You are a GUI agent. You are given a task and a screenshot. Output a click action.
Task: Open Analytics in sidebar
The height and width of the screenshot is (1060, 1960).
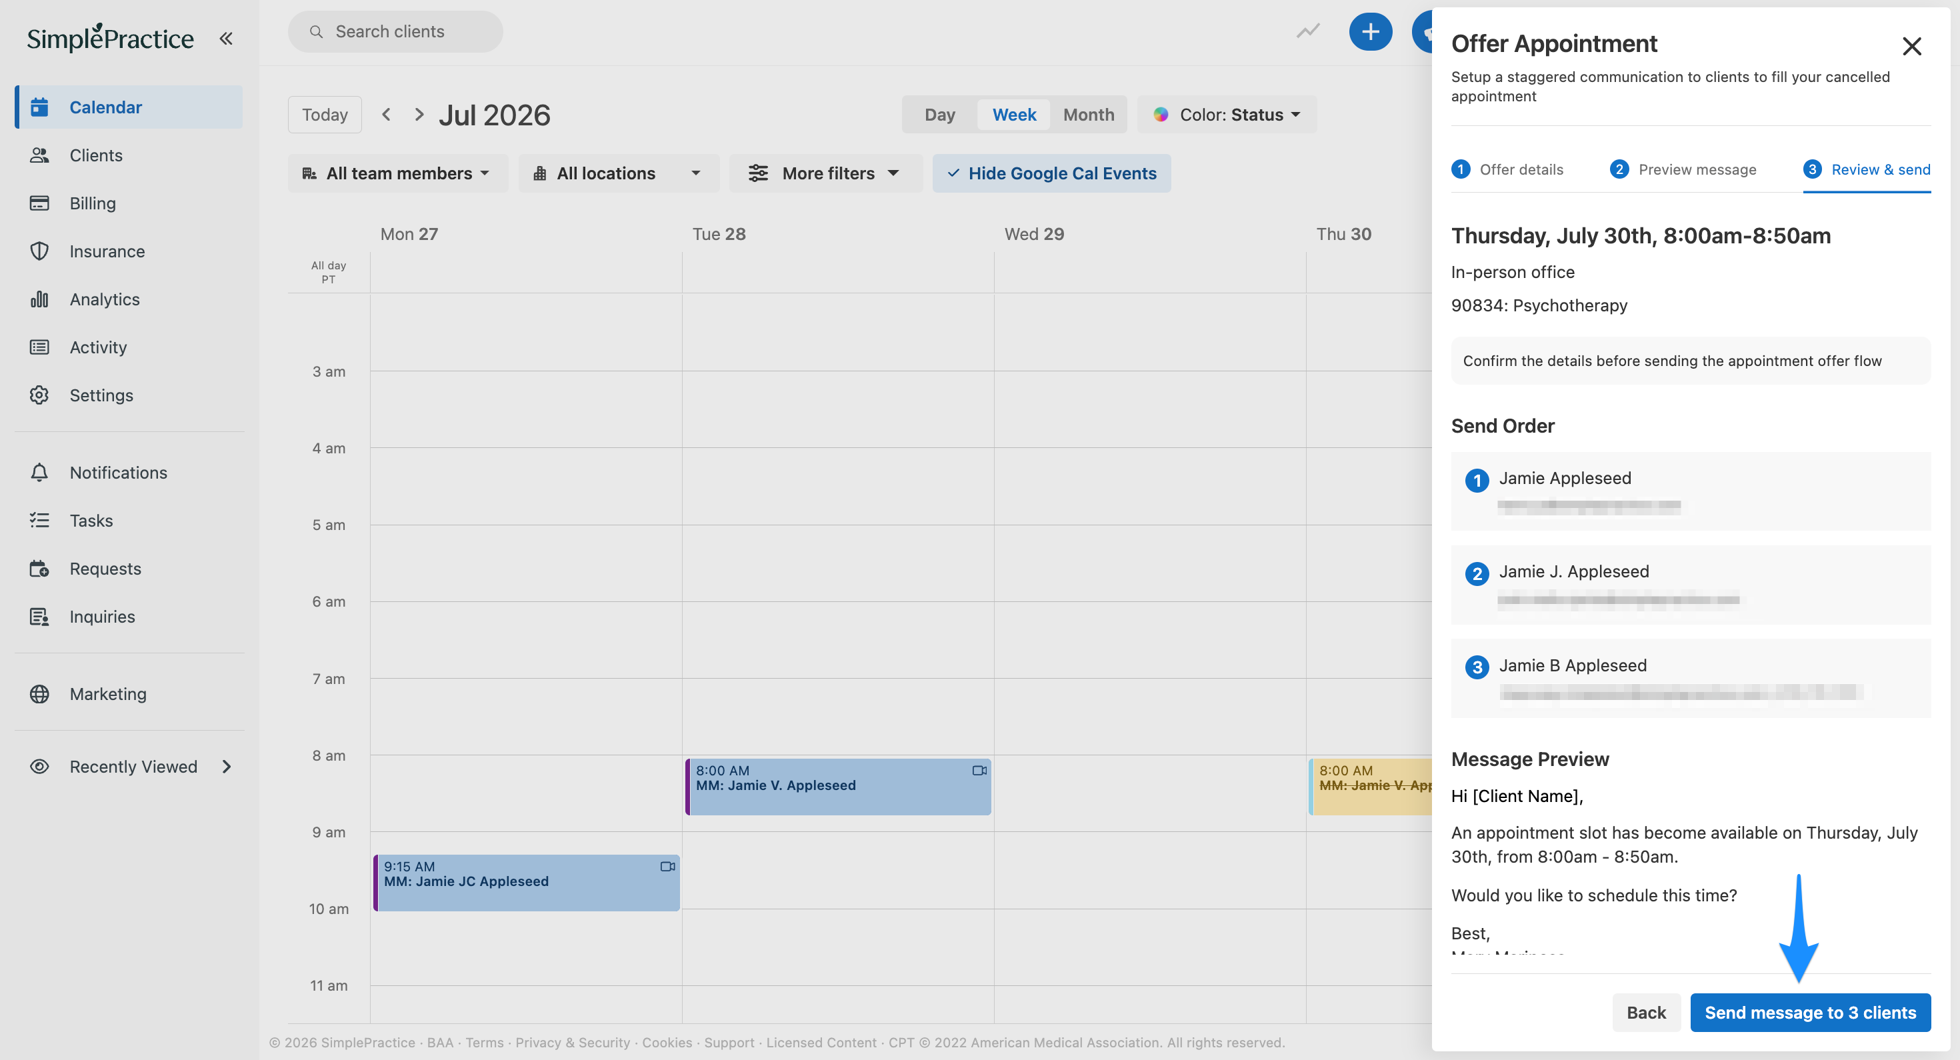coord(104,299)
